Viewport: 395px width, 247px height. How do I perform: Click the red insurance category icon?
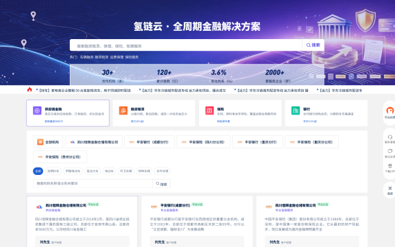click(x=209, y=110)
